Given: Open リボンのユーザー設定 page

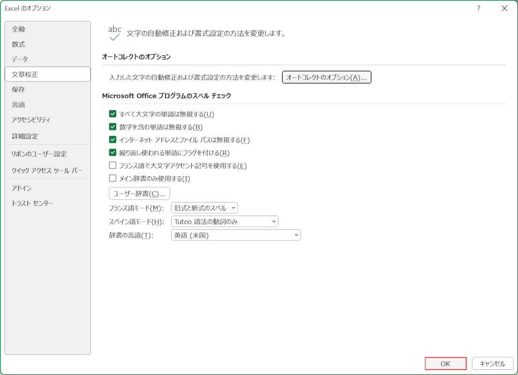Looking at the screenshot, I should click(39, 154).
